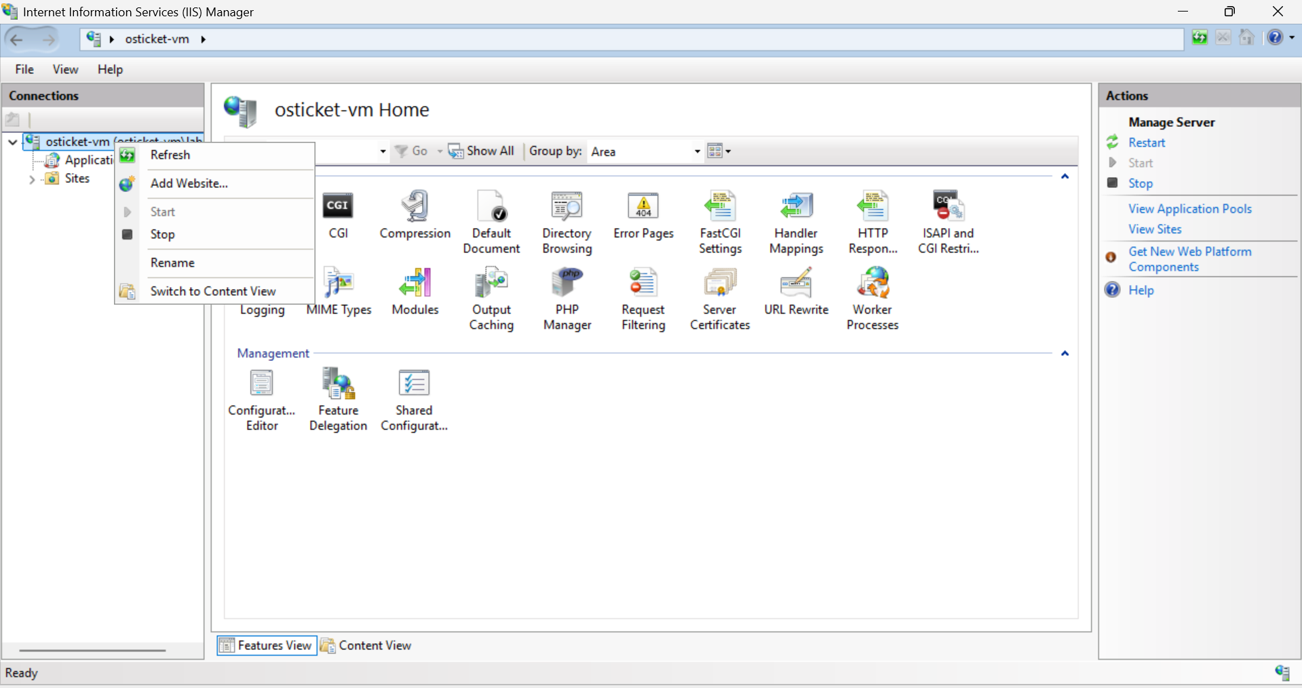Open Request Filtering

(643, 299)
